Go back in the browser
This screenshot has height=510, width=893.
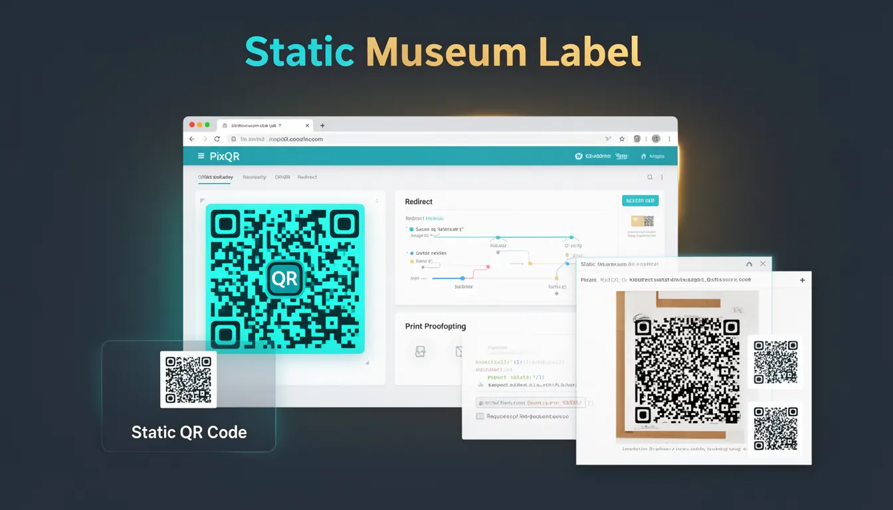[x=192, y=139]
